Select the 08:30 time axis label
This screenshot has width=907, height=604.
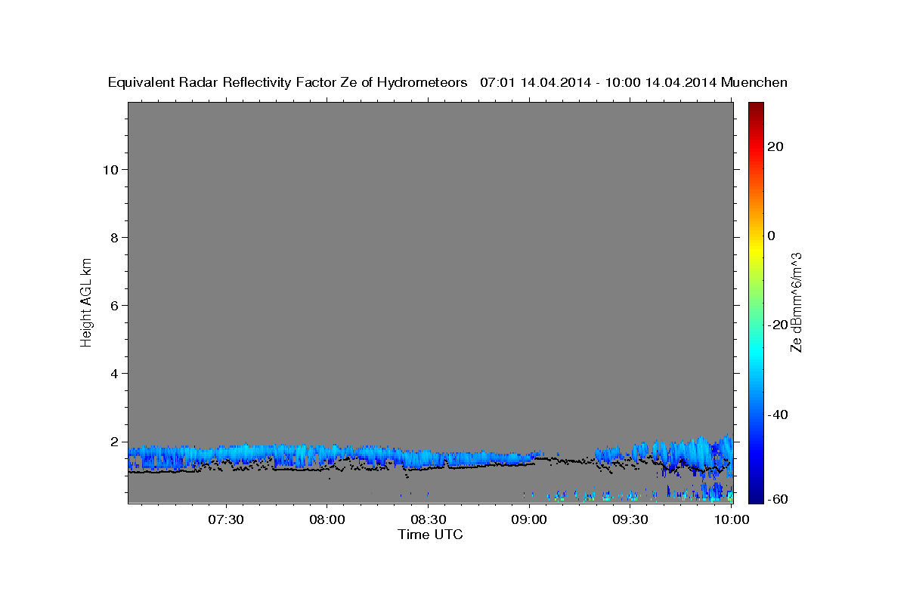coord(429,519)
